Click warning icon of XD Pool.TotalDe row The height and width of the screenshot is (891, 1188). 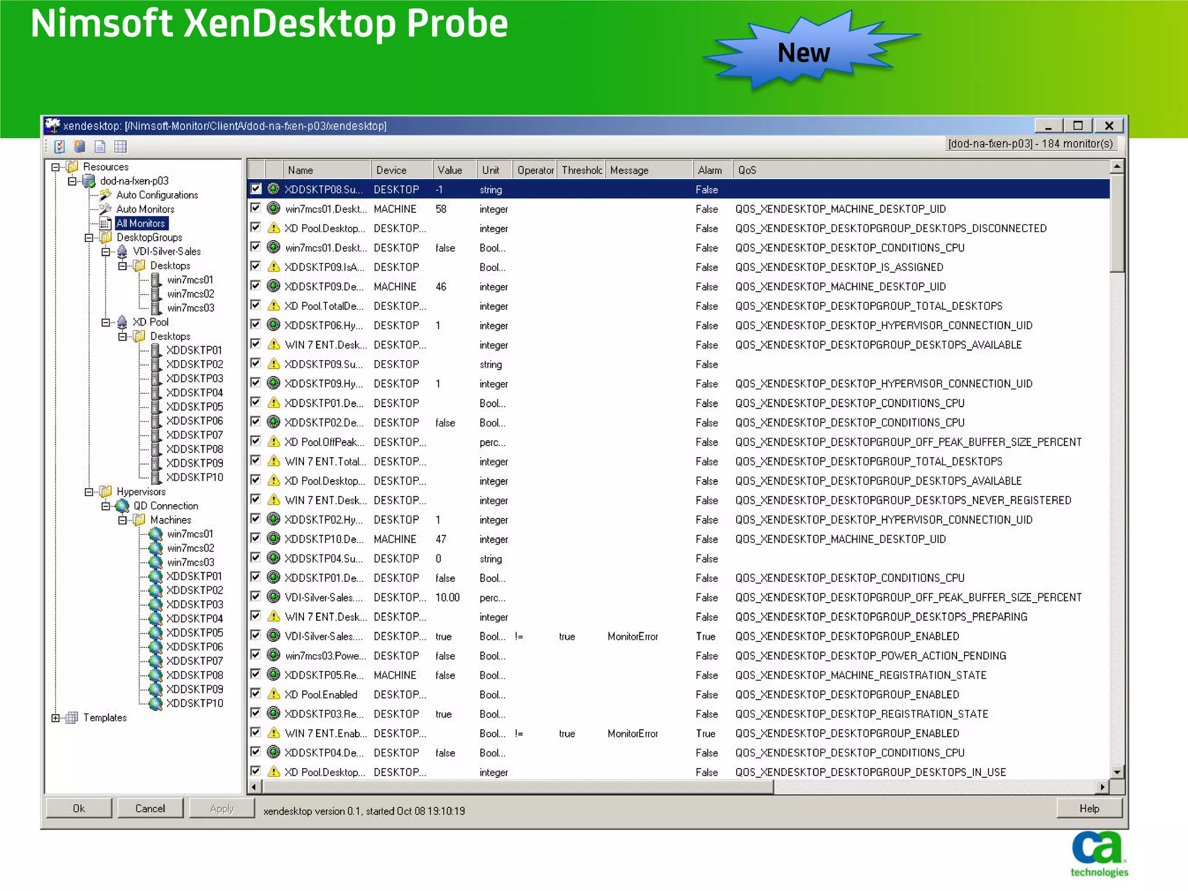273,306
